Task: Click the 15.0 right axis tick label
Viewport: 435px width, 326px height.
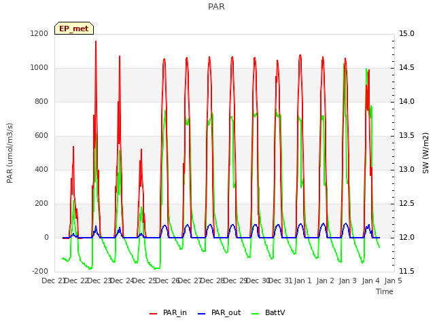Action: click(x=406, y=33)
